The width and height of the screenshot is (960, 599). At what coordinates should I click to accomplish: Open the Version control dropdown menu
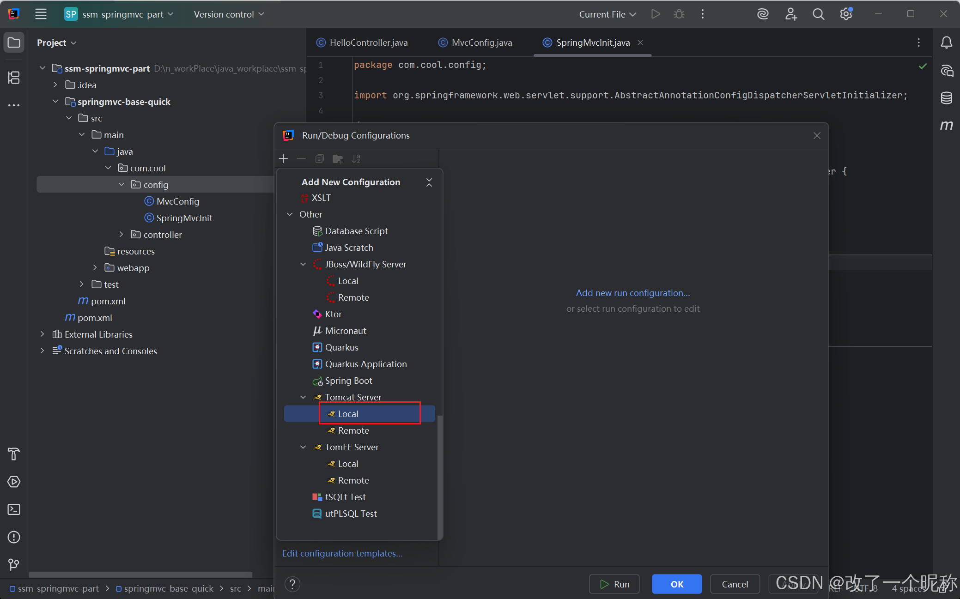(229, 14)
